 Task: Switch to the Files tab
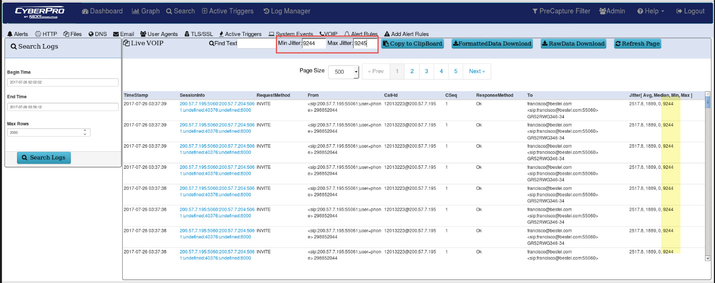tap(73, 34)
